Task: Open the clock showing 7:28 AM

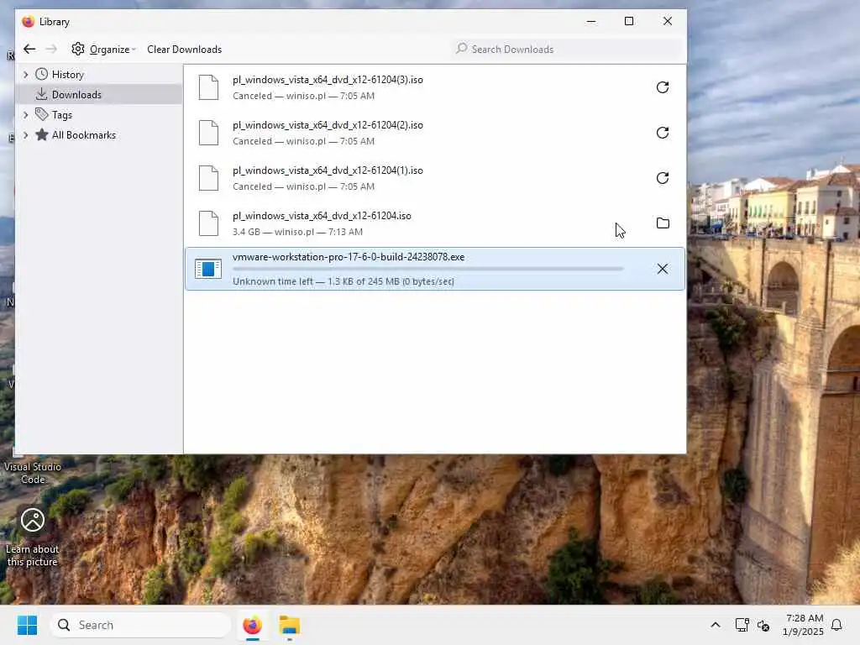Action: [803, 625]
